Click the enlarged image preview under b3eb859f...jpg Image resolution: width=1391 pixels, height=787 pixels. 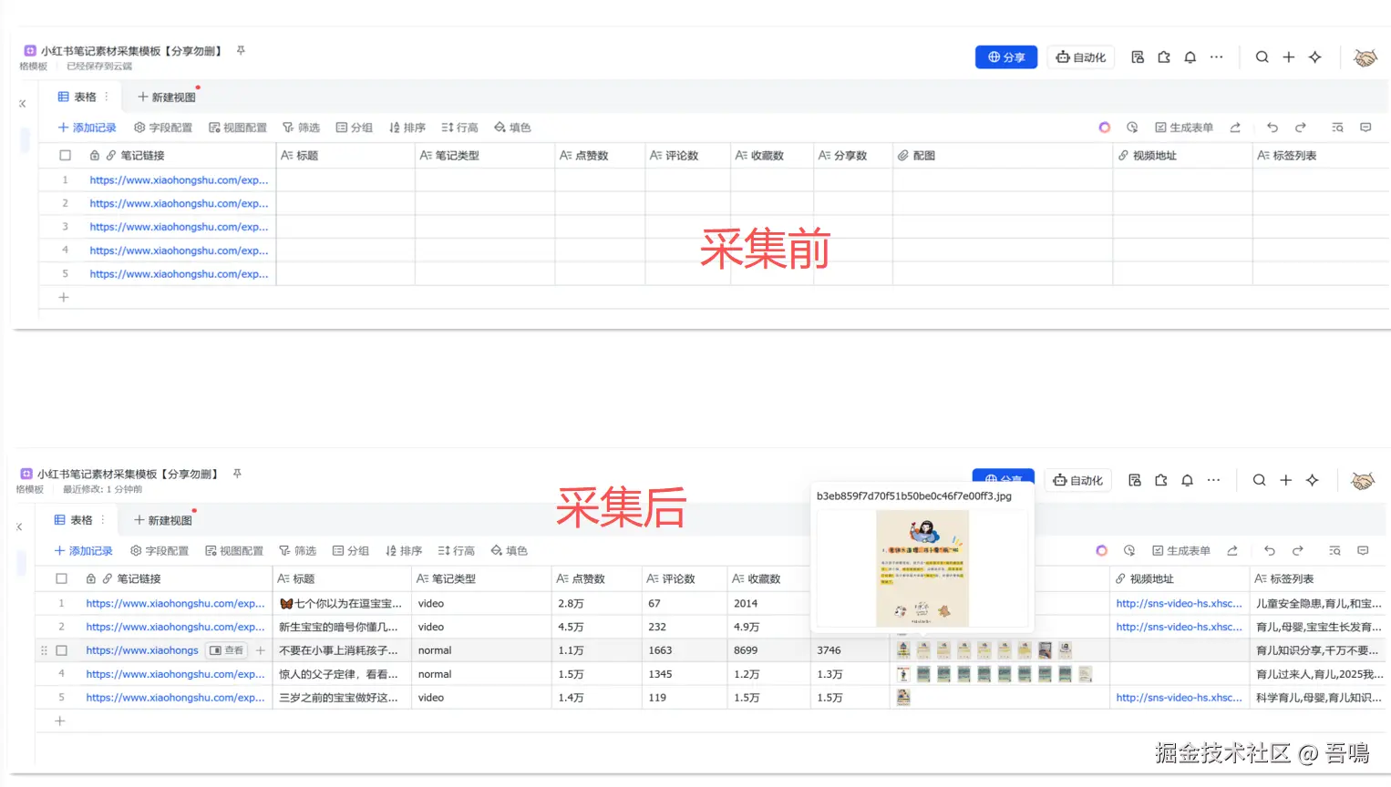click(x=922, y=568)
